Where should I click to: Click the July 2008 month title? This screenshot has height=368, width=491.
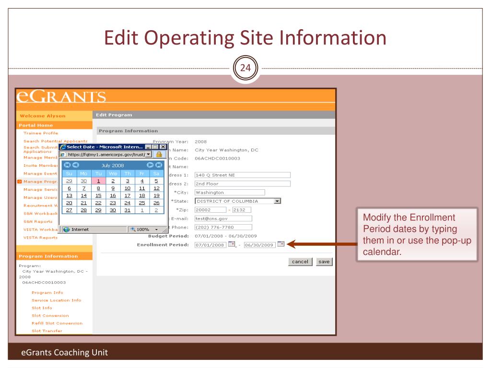pyautogui.click(x=113, y=165)
